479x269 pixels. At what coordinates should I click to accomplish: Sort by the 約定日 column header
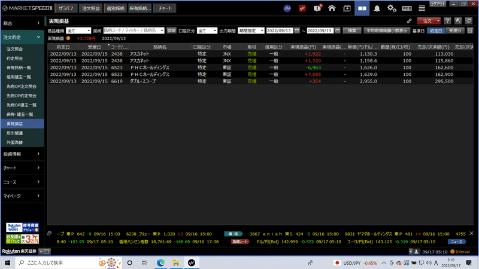point(63,47)
